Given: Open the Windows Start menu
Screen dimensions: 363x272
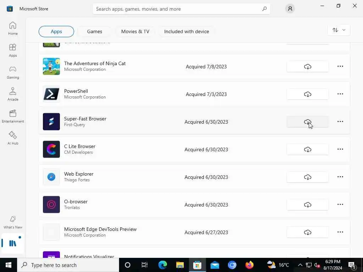Looking at the screenshot, I should coord(9,265).
